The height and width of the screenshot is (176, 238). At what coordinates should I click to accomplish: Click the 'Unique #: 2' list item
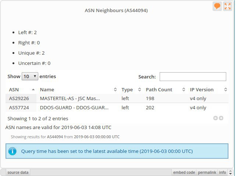point(31,53)
